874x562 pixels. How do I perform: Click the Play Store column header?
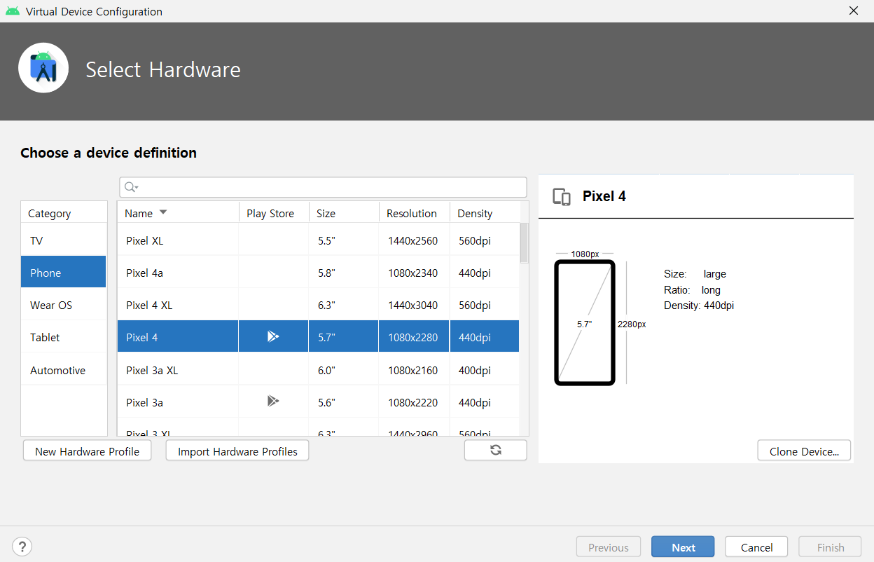[274, 213]
